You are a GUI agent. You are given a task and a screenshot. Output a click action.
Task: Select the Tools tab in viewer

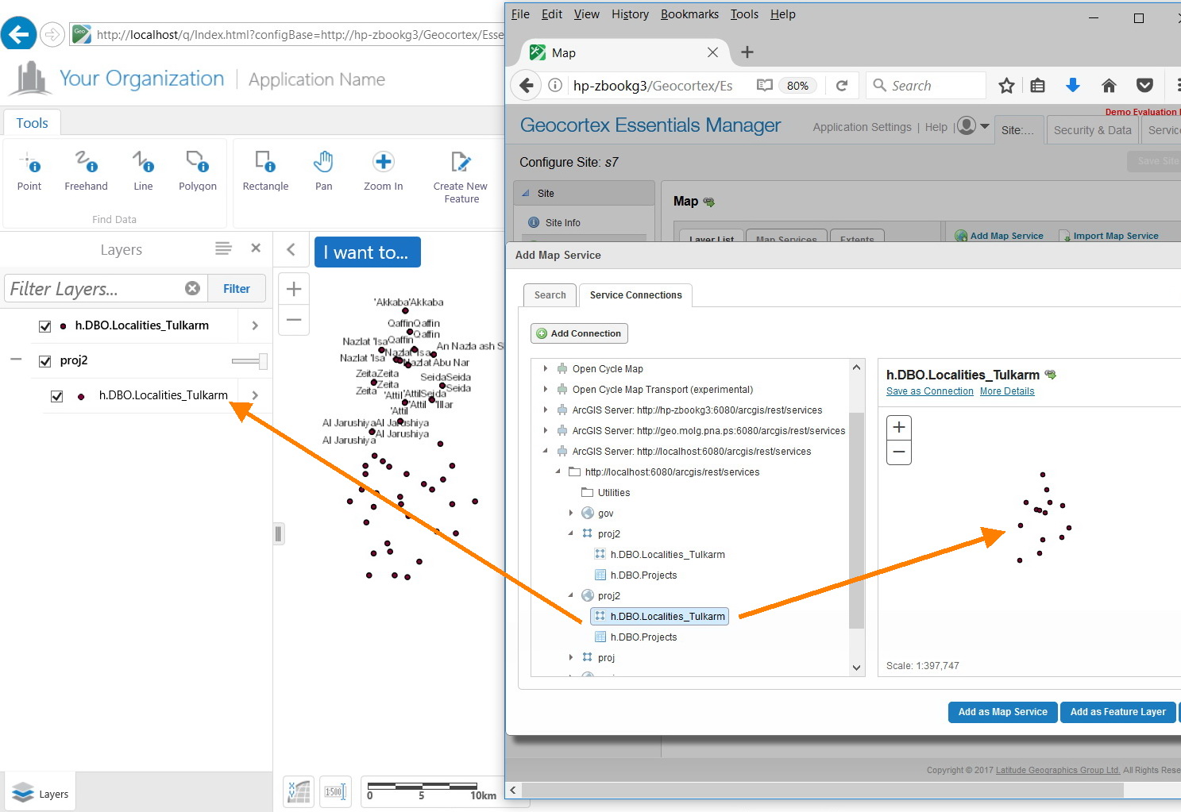tap(32, 123)
